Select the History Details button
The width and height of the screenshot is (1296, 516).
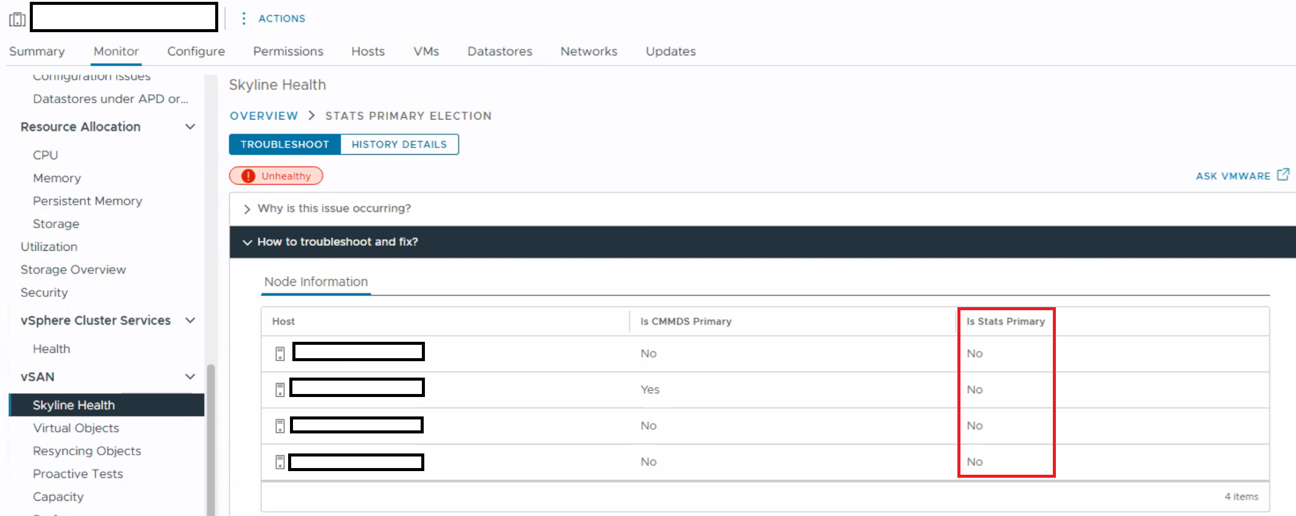[399, 144]
